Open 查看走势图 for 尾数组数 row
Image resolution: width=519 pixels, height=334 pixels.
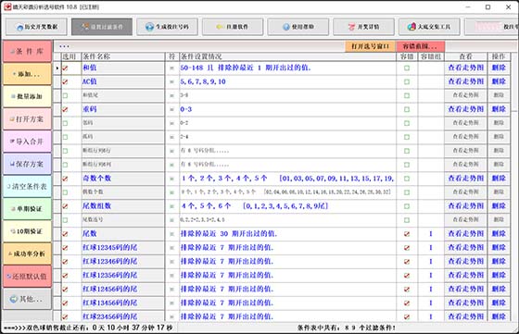tap(465, 206)
